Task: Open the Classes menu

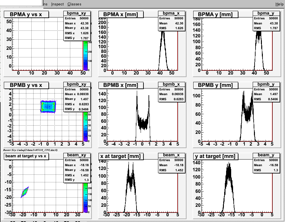Action: pyautogui.click(x=74, y=4)
